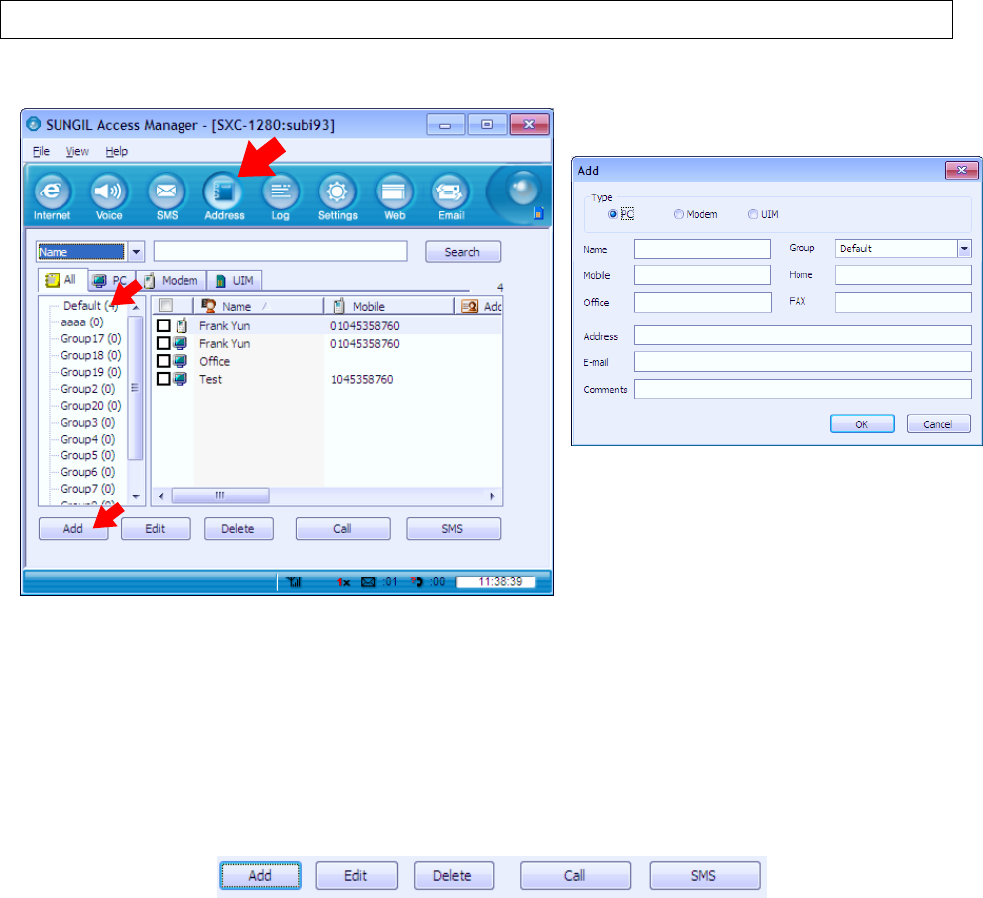
Task: Open the Group dropdown in Add dialog
Action: point(964,249)
